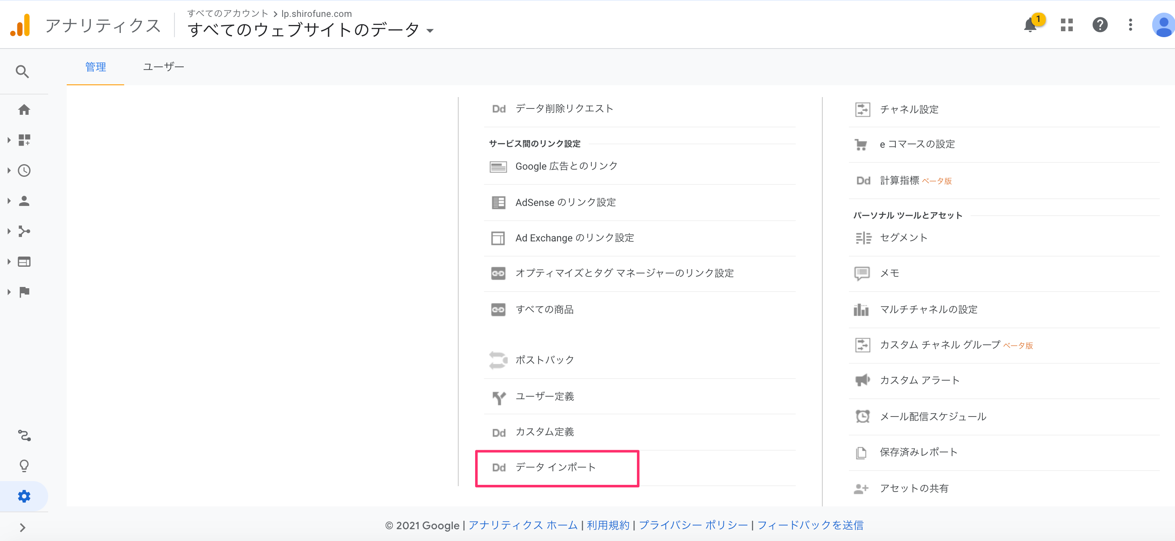Click the ポストバック arrows icon
Viewport: 1175px width, 541px height.
tap(498, 360)
